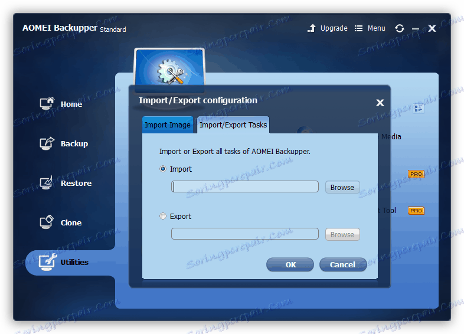Toggle the list view icon behind the dialog

(419, 109)
